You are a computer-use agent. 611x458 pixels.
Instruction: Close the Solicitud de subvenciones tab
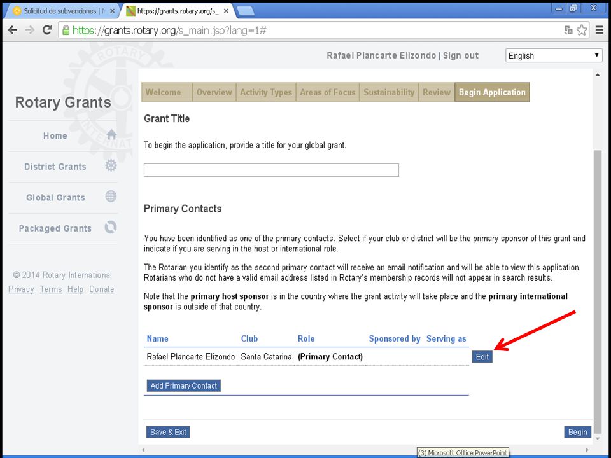[x=113, y=11]
